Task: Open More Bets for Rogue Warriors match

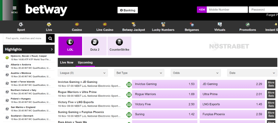Action: (x=271, y=94)
